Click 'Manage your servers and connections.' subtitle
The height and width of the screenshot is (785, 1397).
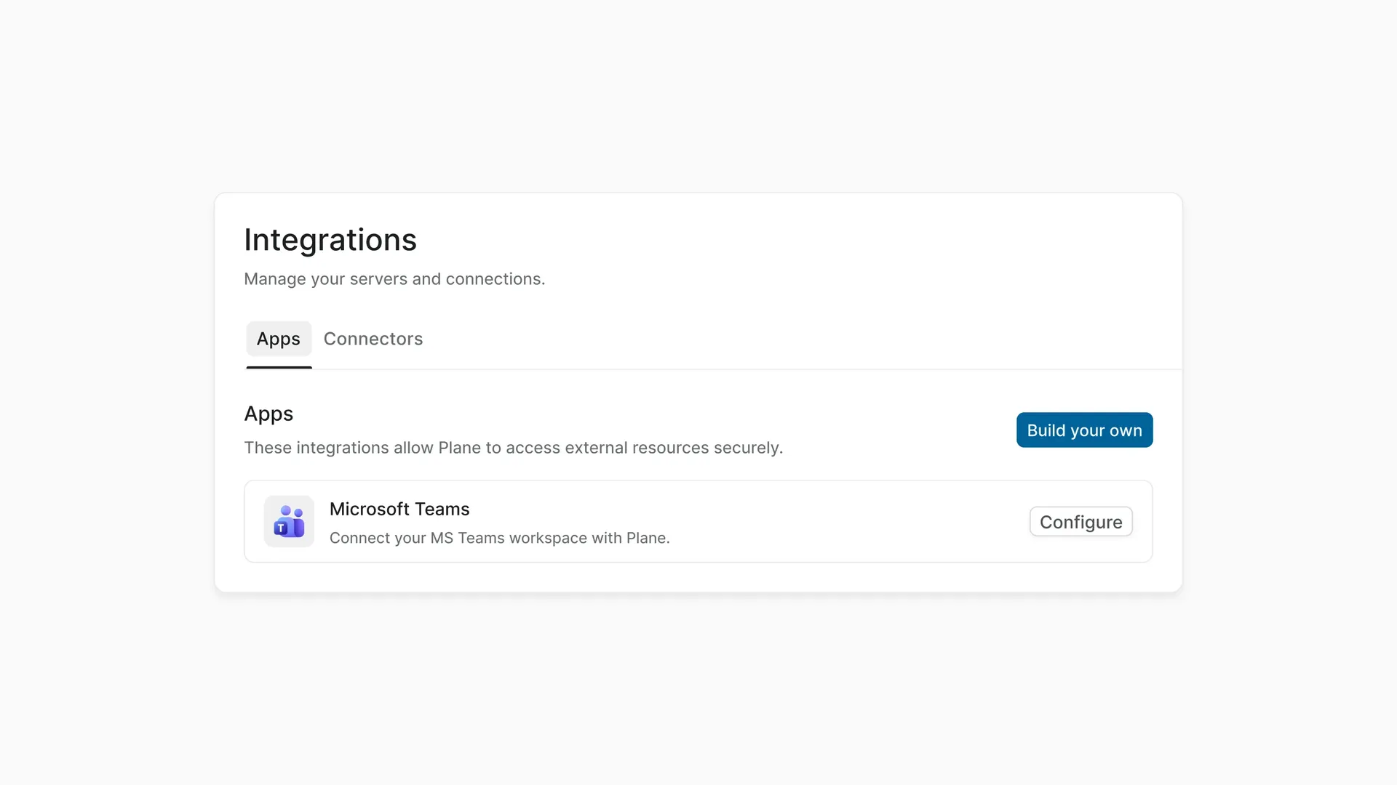(394, 279)
